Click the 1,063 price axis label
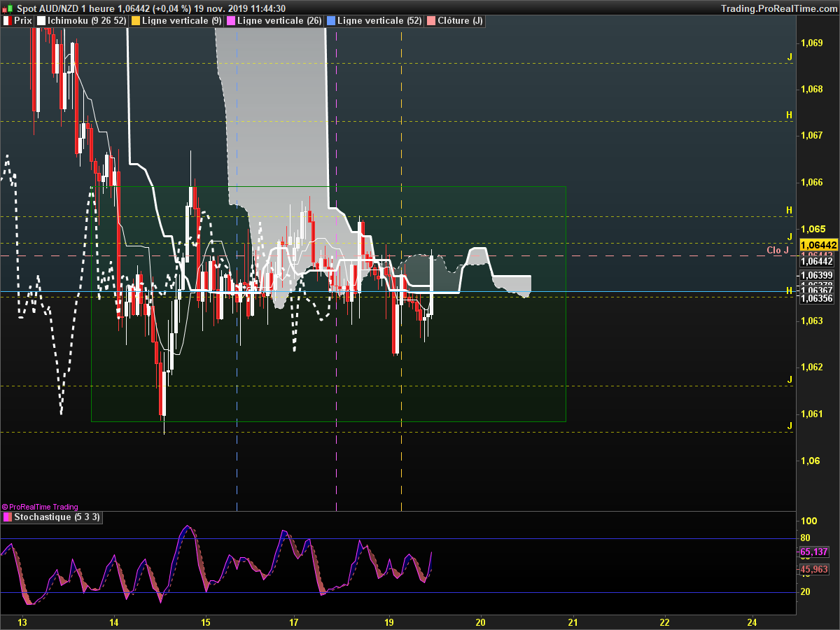Viewport: 840px width, 630px height. (812, 321)
